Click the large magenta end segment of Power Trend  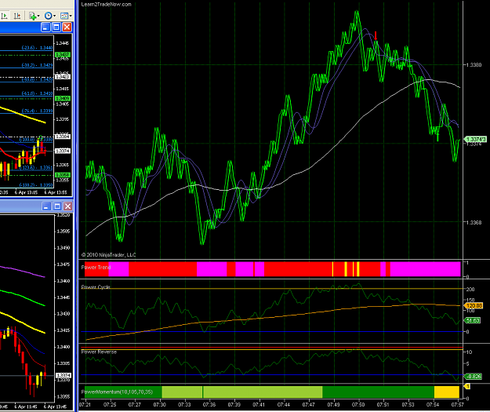click(x=425, y=269)
